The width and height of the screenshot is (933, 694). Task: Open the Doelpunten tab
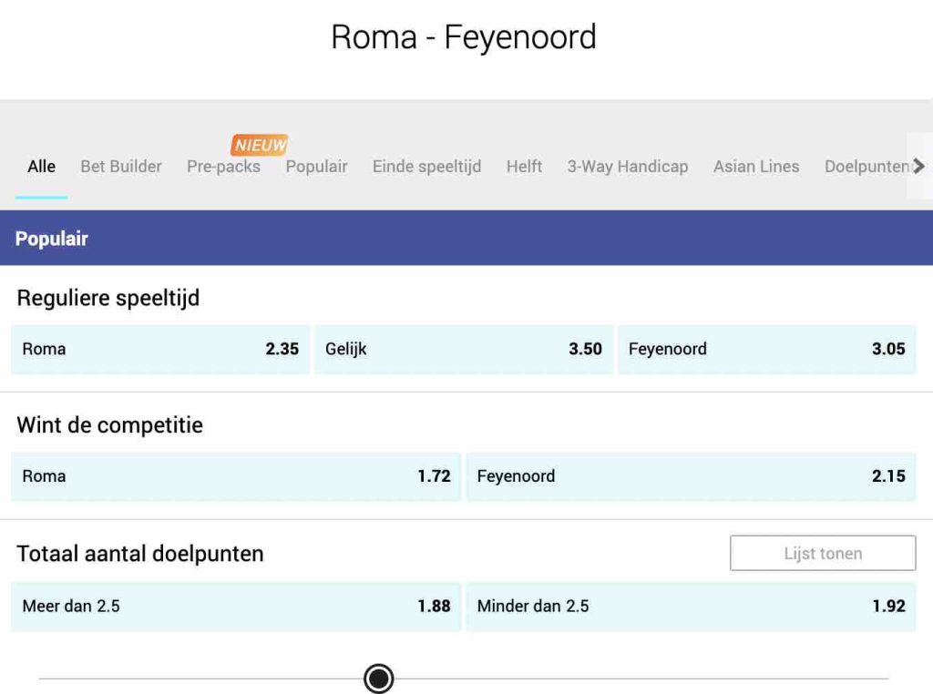click(866, 167)
